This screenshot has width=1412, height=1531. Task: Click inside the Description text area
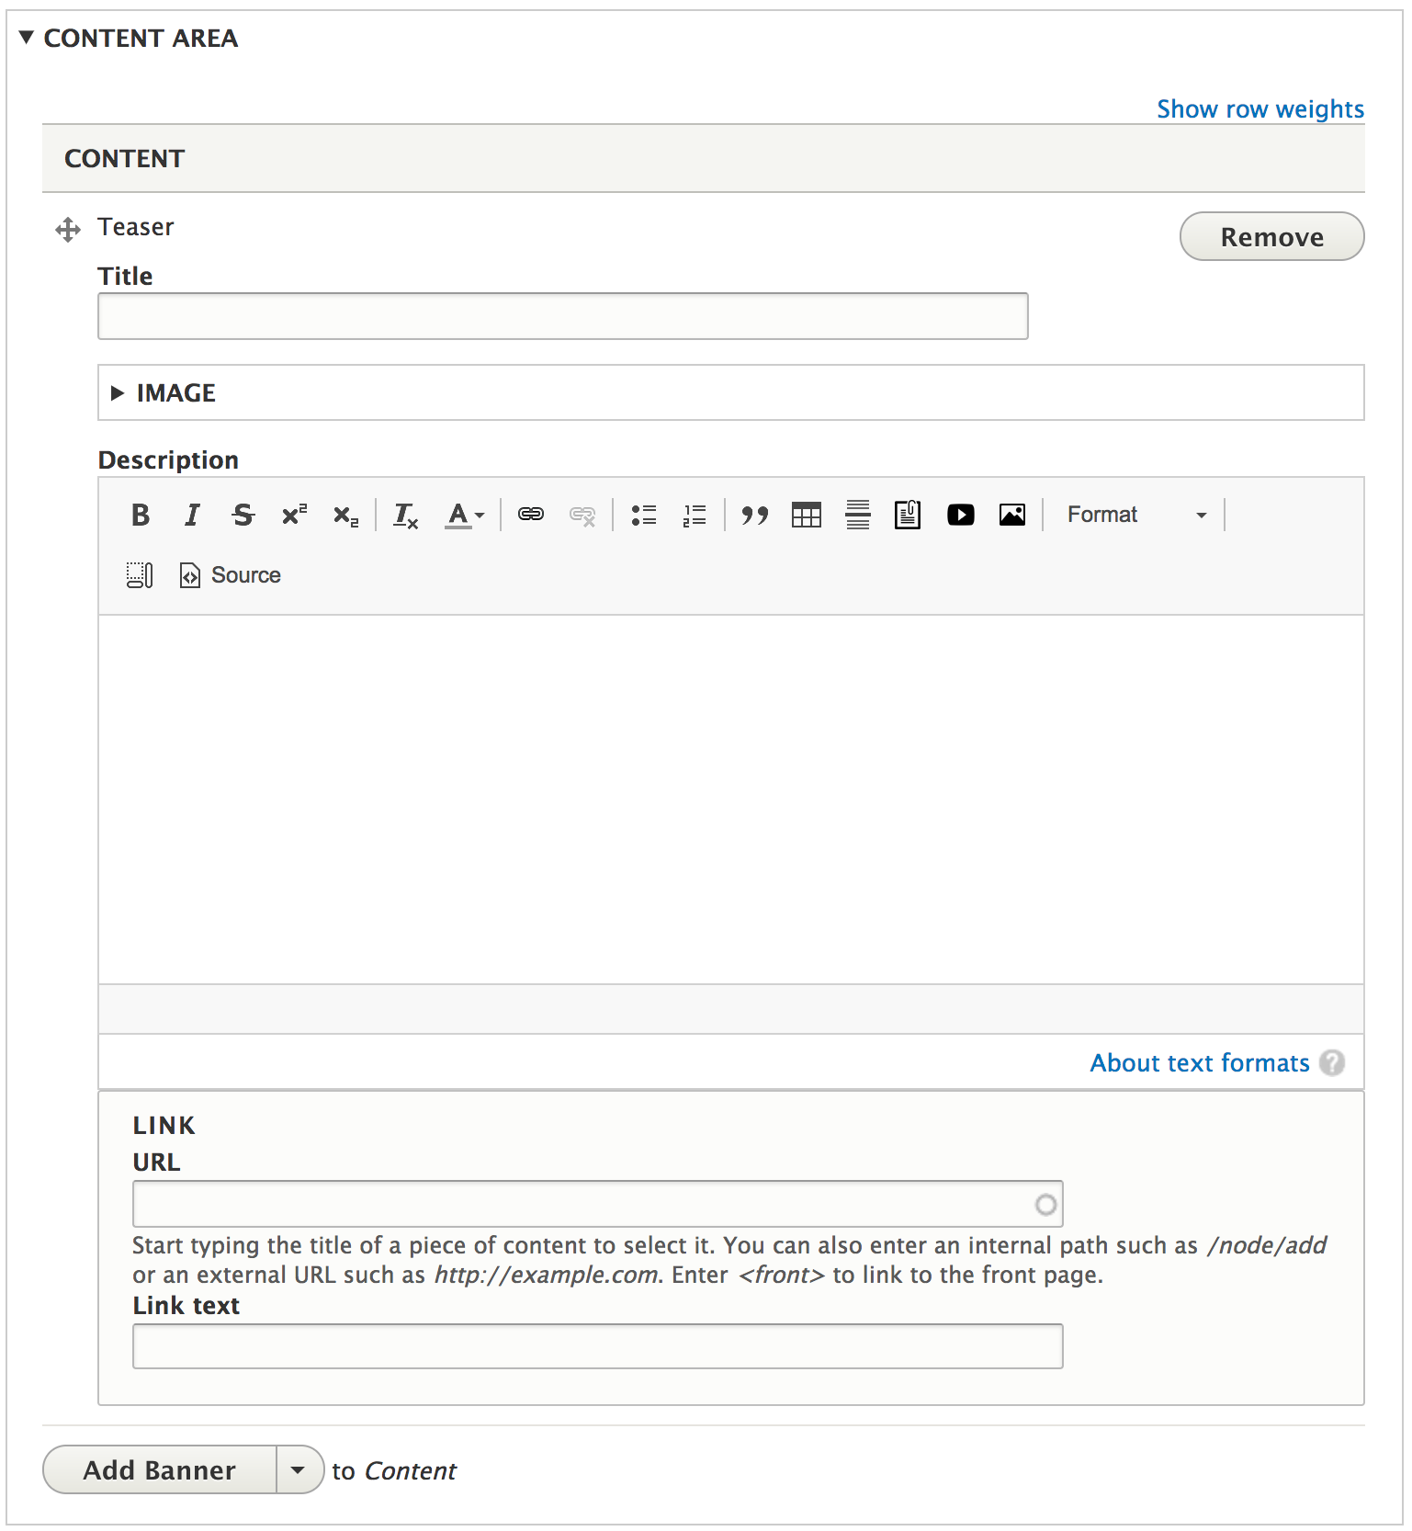pos(731,800)
